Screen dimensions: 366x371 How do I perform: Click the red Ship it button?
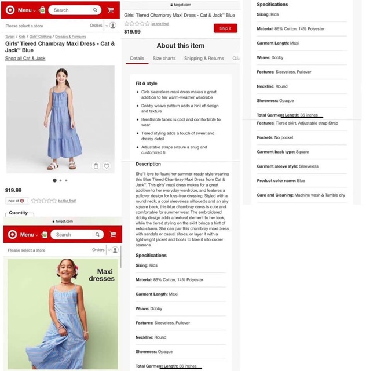(x=225, y=28)
